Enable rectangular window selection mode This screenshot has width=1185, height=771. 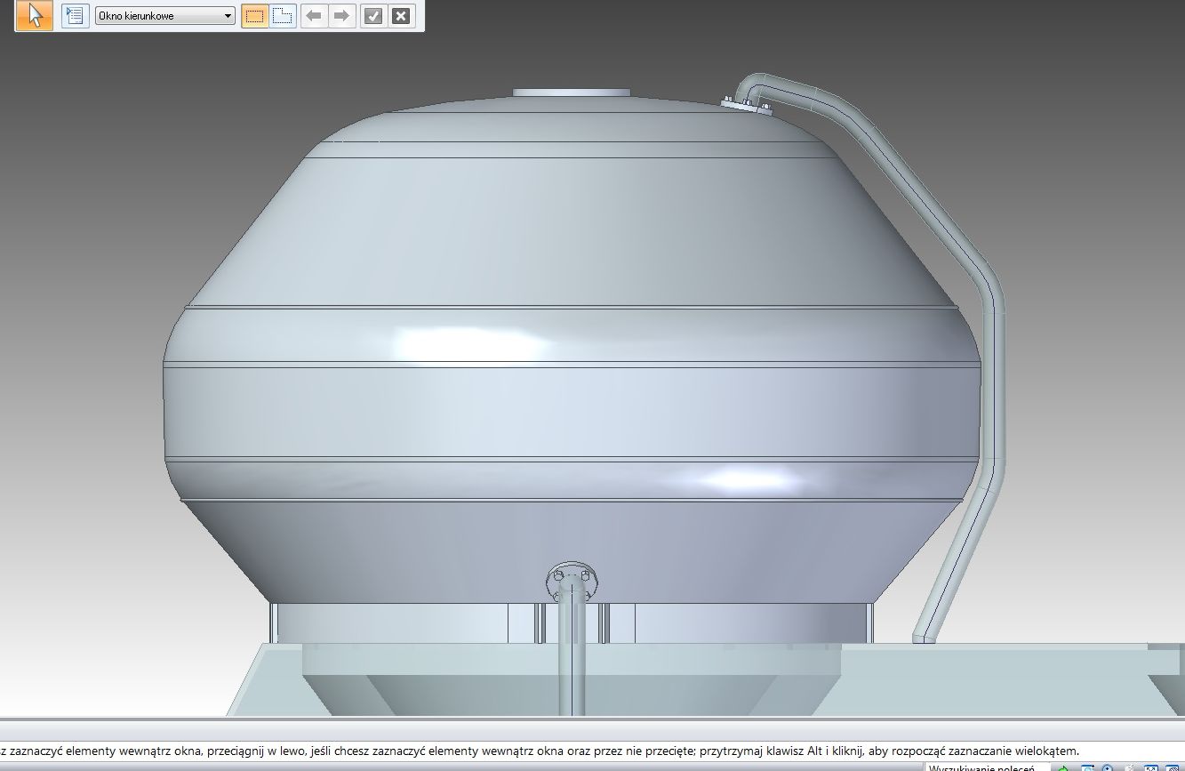click(x=255, y=16)
